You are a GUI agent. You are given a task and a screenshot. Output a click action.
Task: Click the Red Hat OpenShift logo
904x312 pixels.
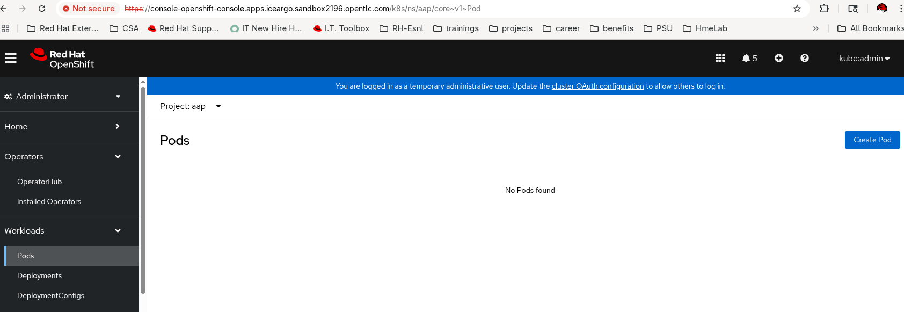[x=62, y=59]
